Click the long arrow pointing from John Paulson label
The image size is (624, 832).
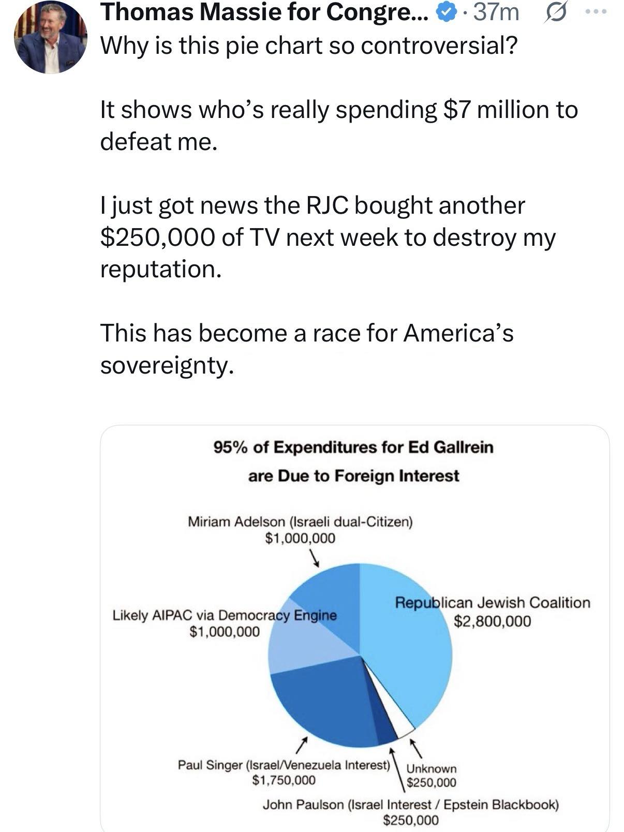click(397, 767)
